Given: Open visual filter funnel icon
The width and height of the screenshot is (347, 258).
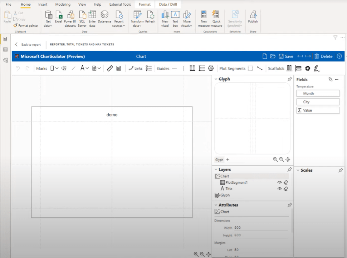Looking at the screenshot, I should click(335, 37).
